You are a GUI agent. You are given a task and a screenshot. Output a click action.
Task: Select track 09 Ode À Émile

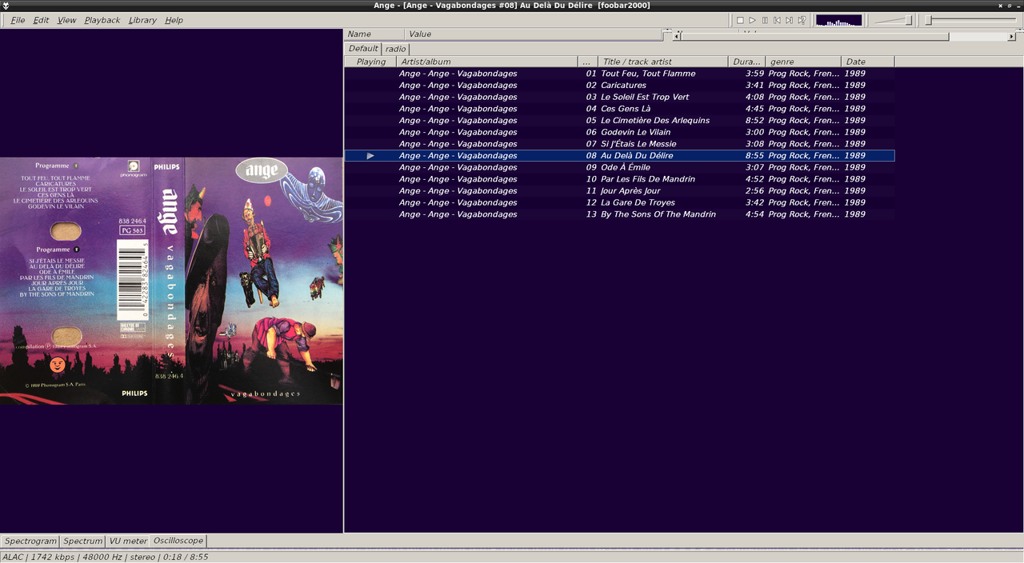point(619,167)
